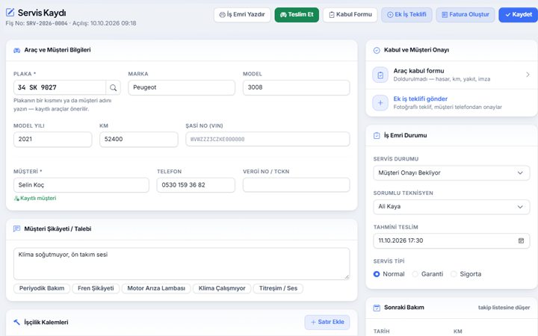538x336 pixels.
Task: Click the Kayıtlı müşteri label
Action: pos(38,198)
